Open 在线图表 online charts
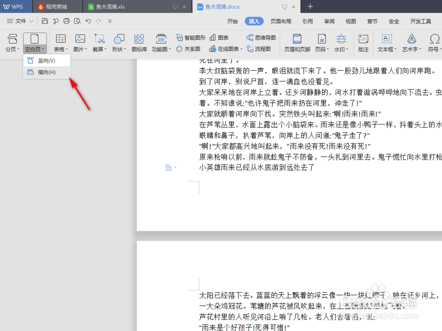 [226, 49]
